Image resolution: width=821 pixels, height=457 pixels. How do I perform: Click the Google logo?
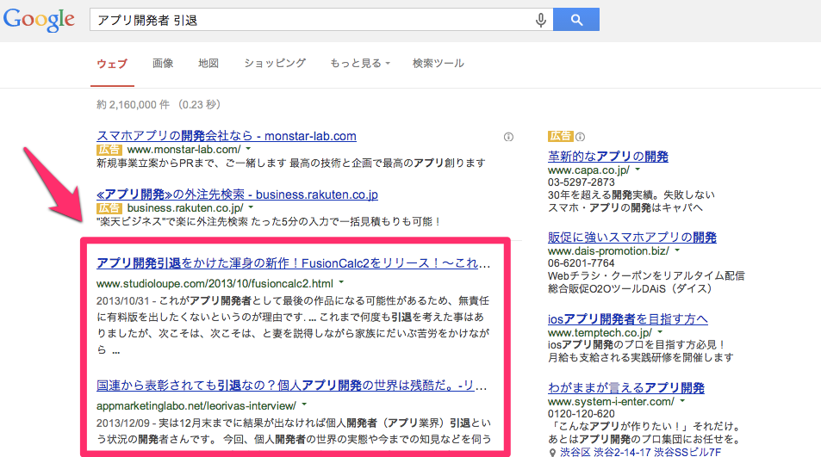pyautogui.click(x=39, y=20)
